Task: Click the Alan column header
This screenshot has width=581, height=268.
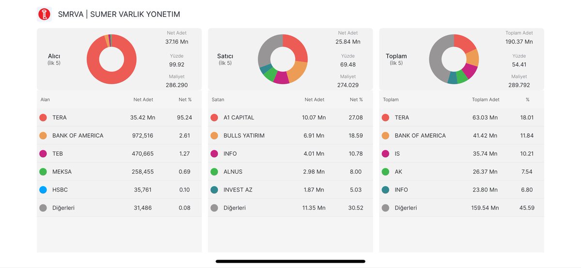Action: coord(45,100)
